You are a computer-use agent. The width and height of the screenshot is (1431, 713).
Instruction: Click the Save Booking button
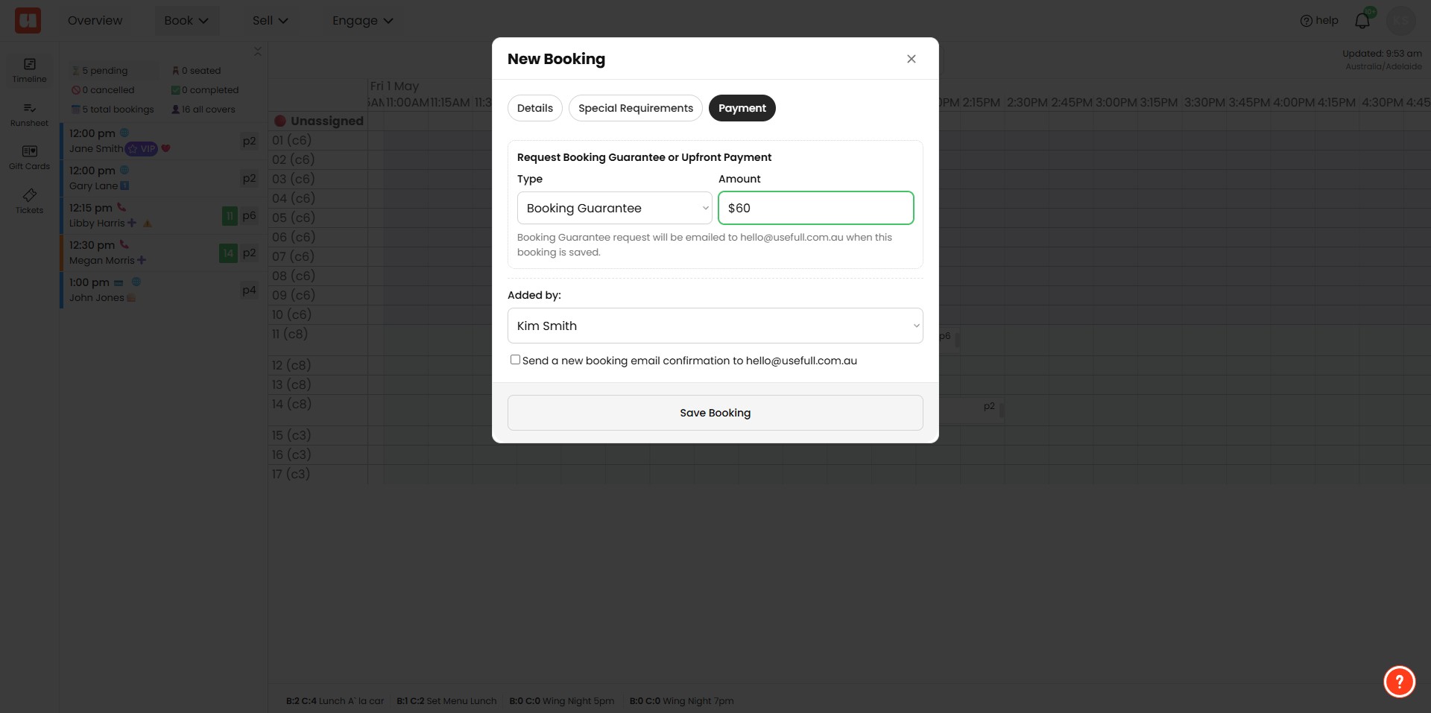715,413
